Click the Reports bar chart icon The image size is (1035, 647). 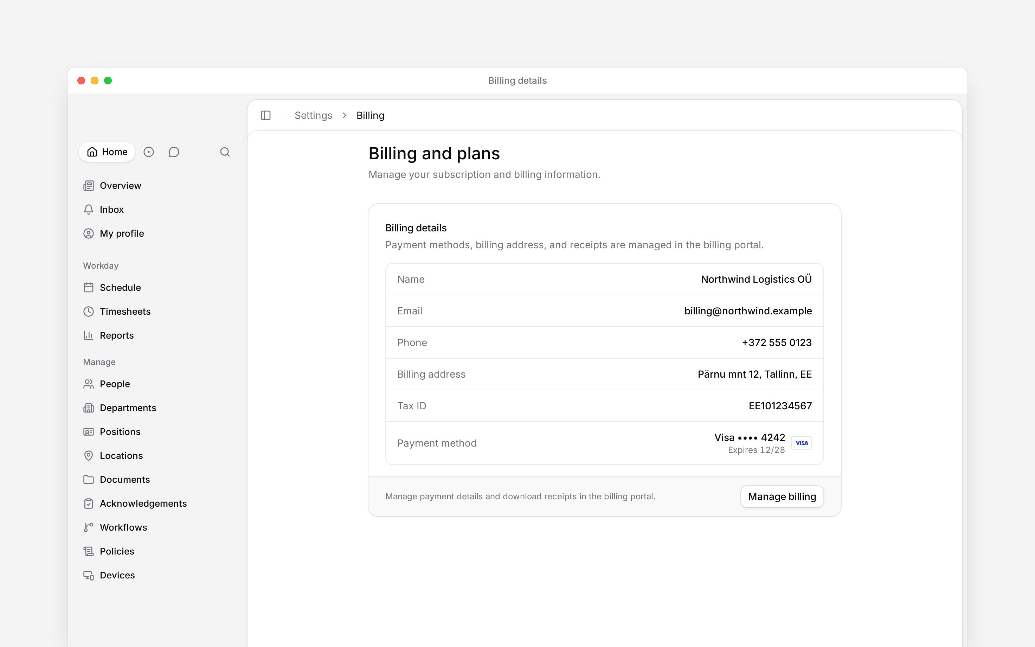(89, 335)
